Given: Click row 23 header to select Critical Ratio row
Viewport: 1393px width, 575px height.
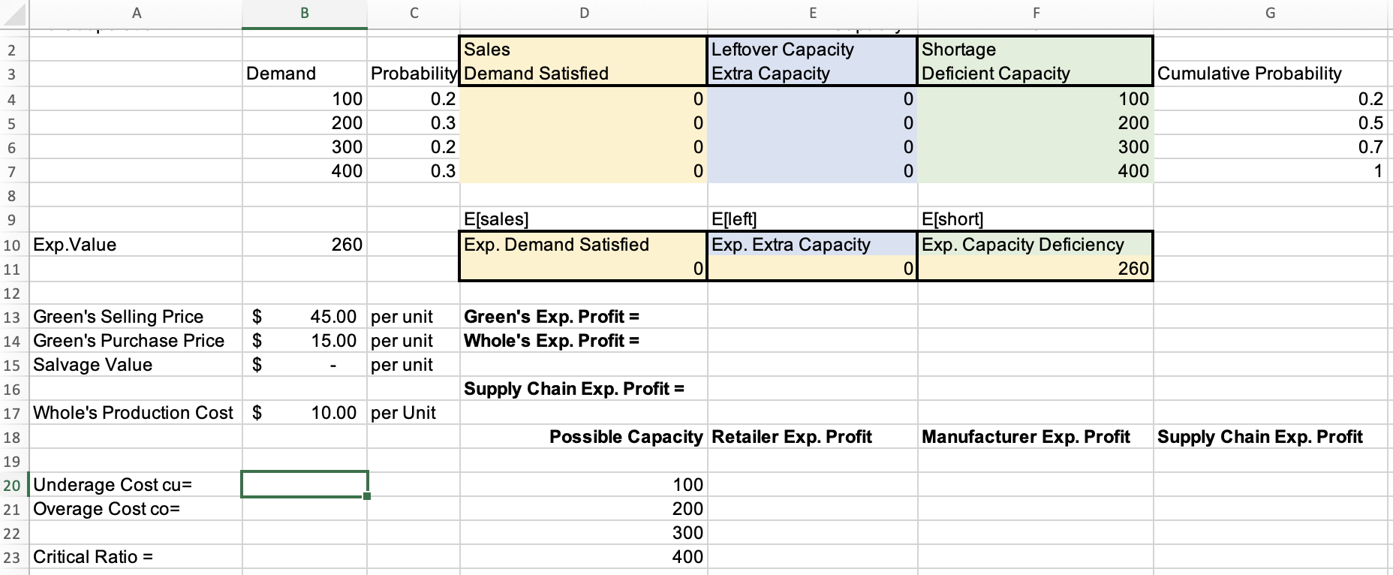Looking at the screenshot, I should pyautogui.click(x=12, y=557).
